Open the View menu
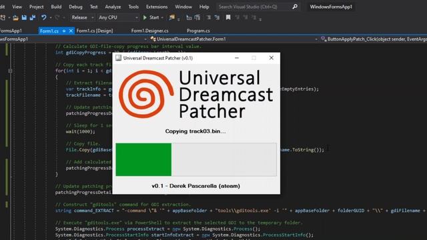427x240 pixels. click(x=17, y=7)
